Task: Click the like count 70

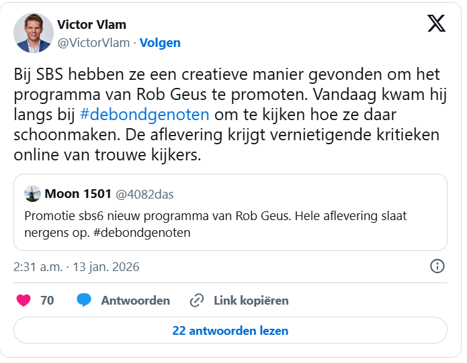Action: (x=47, y=301)
